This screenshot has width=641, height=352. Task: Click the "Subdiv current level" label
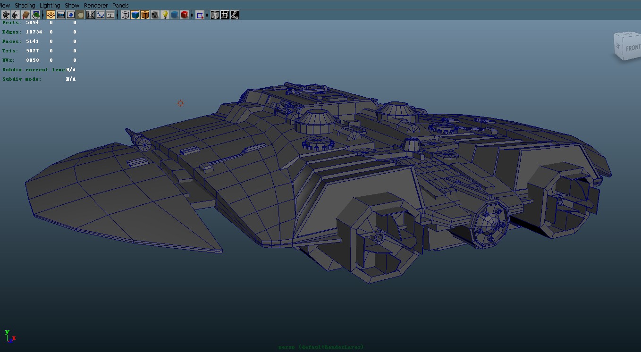tap(34, 70)
